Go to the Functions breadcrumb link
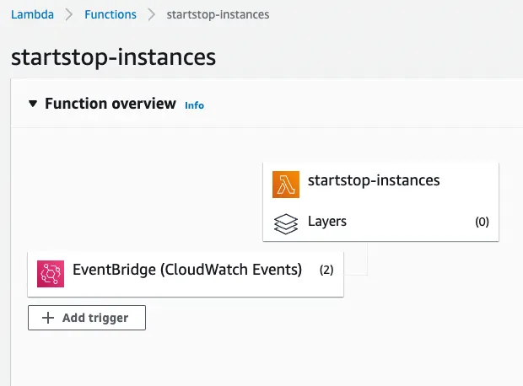523x386 pixels. [111, 14]
